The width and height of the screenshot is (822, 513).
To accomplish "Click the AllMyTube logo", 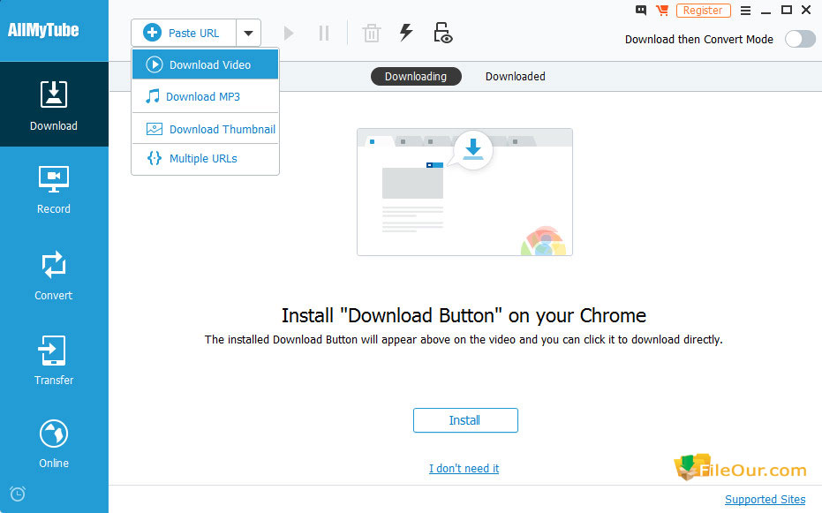I will pos(43,30).
